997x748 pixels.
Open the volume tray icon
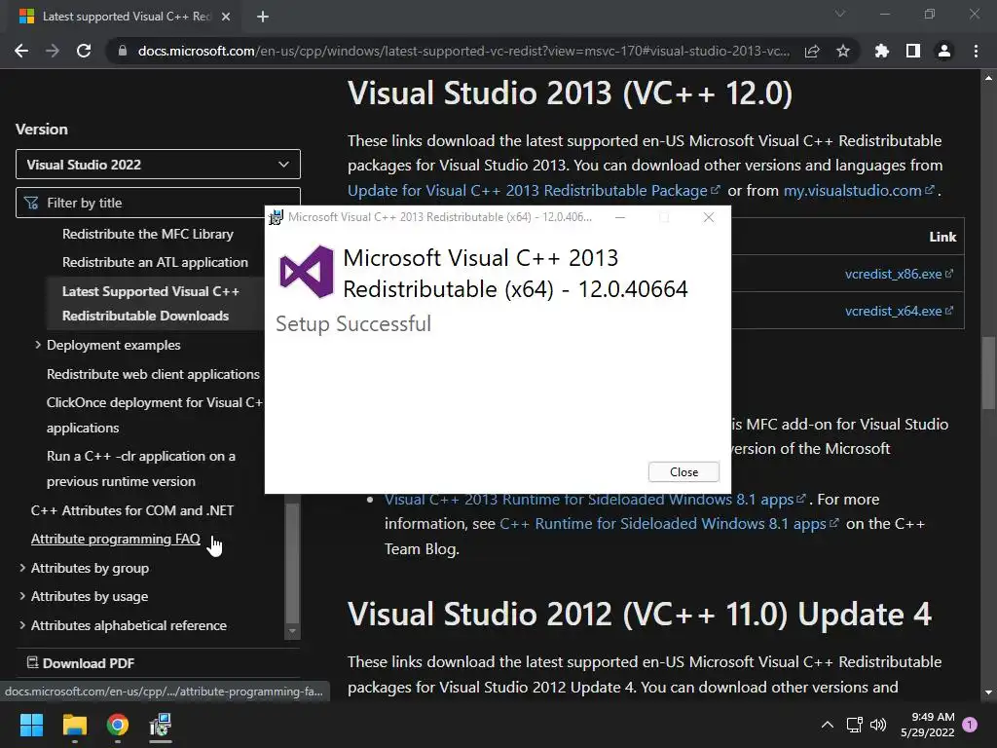(878, 725)
